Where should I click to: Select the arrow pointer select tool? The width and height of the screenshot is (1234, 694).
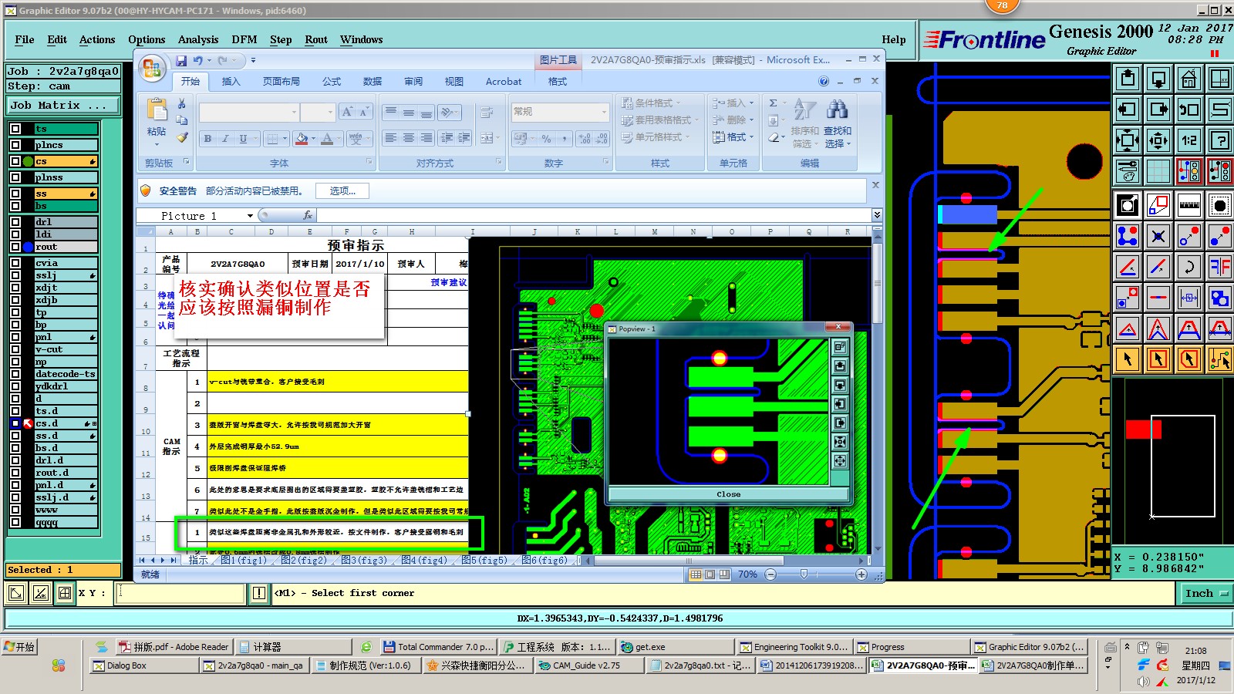(1128, 359)
